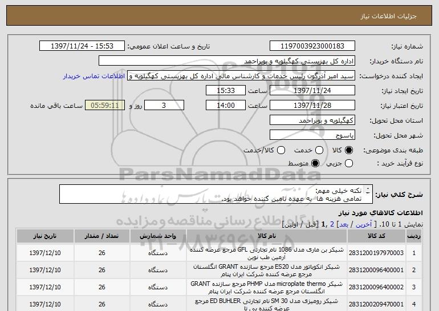
Task: Choose جزیی purchase process type
Action: [349, 163]
